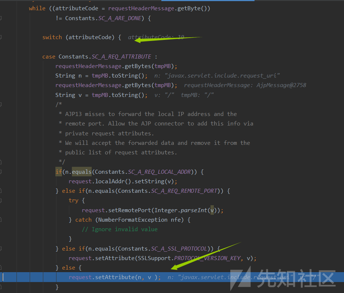Click the 'case' keyword
Image resolution: width=344 pixels, height=293 pixels.
coord(49,57)
